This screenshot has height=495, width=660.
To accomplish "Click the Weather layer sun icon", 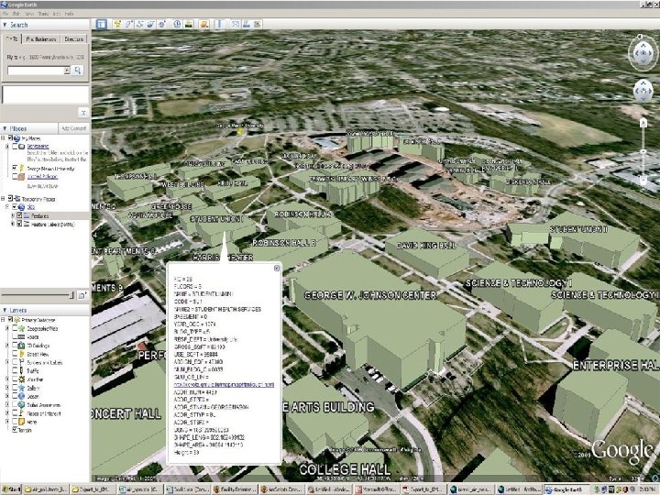I will point(21,379).
